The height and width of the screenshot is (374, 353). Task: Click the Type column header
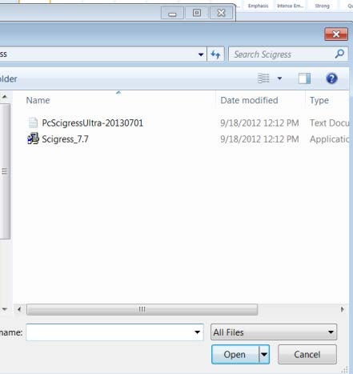(x=319, y=100)
